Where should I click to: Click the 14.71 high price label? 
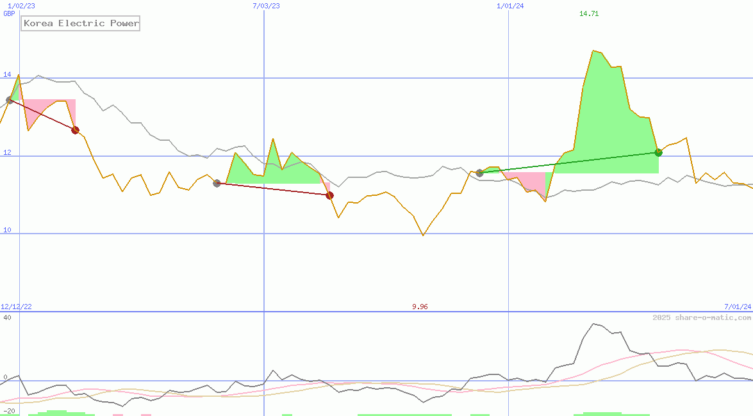pos(588,14)
